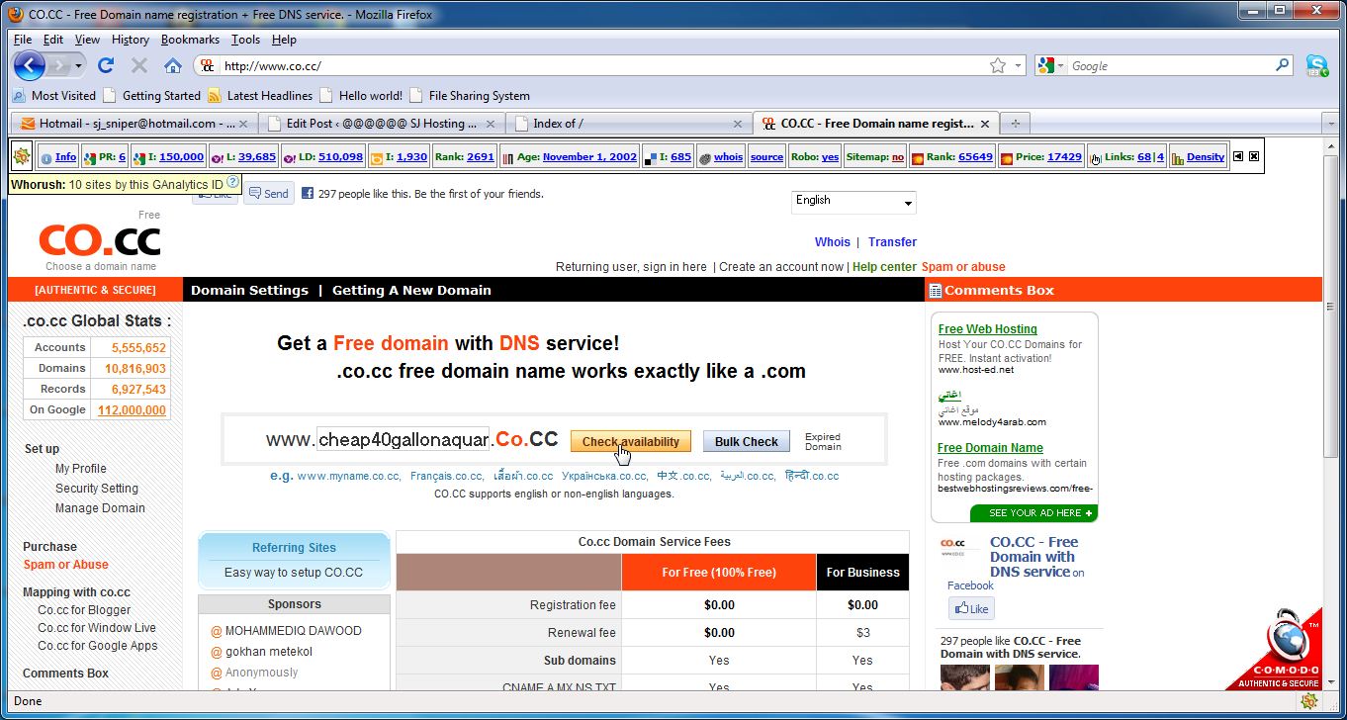Click the Age November 1, 2002 toolbar link

(570, 156)
